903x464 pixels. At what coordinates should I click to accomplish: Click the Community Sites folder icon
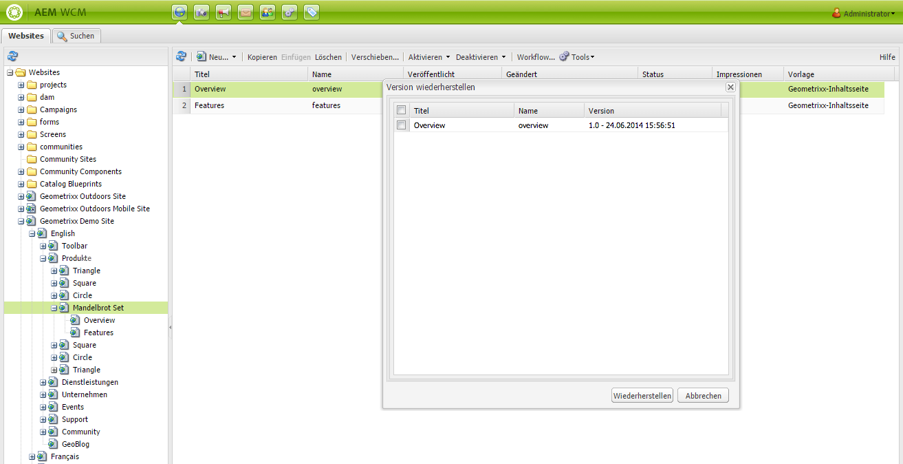32,159
